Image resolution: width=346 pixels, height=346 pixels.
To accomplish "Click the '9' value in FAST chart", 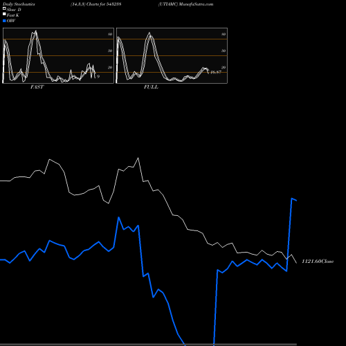I will point(98,76).
